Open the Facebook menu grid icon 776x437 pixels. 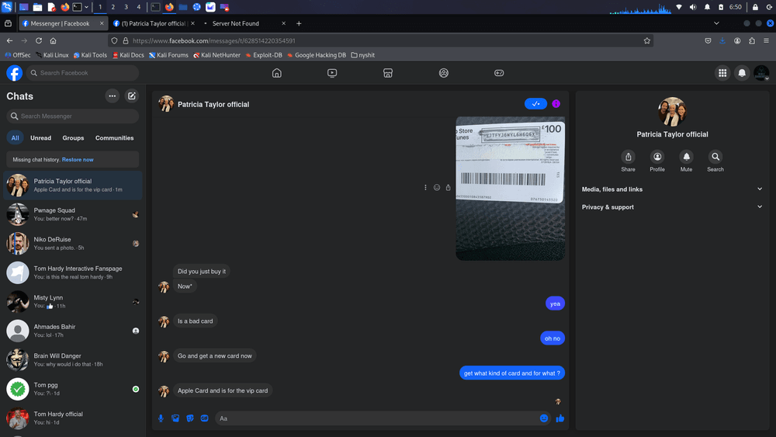pos(722,73)
